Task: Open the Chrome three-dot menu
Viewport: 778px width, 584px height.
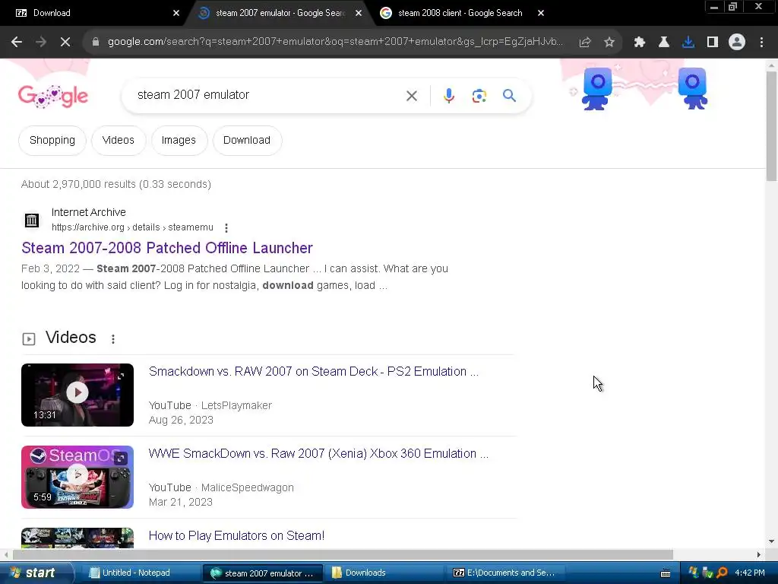Action: tap(761, 43)
